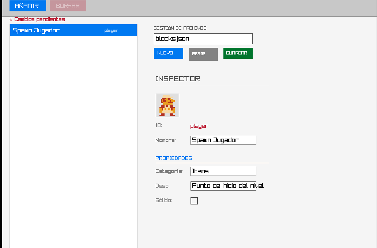Click the Sólido: label
Viewport: 377px width, 248px height.
click(x=163, y=200)
